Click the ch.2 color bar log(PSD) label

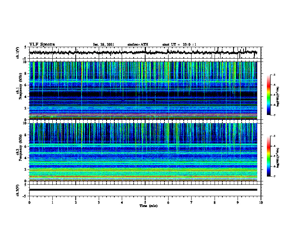[278, 158]
